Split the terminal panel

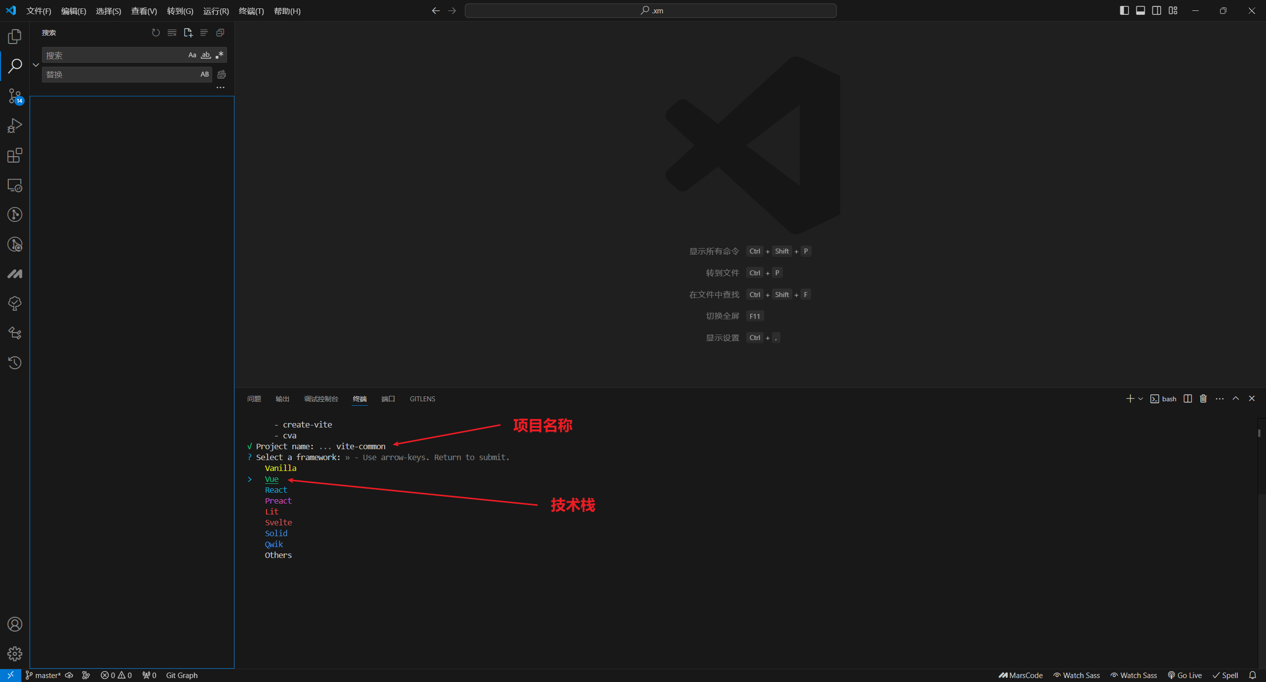click(1187, 399)
